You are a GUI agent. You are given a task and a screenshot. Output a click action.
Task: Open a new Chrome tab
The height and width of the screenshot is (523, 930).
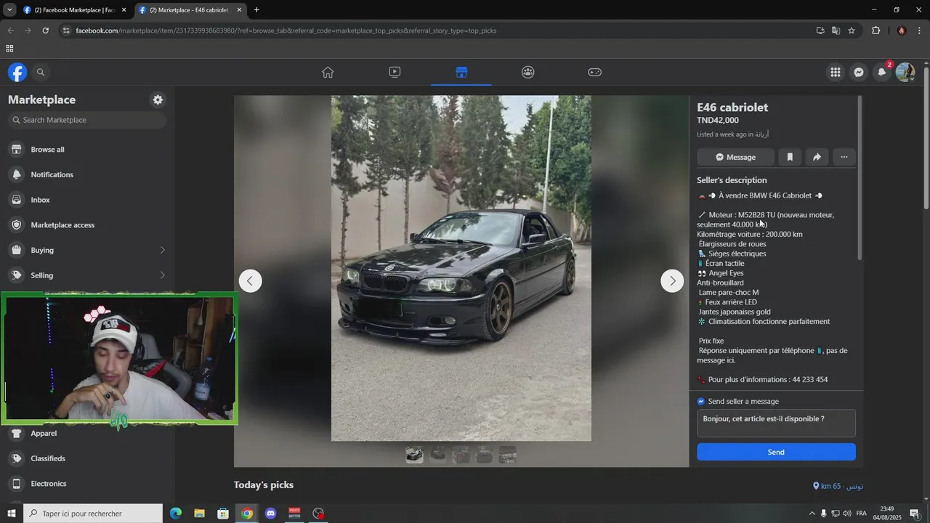256,10
